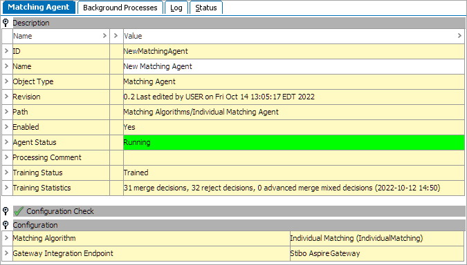Expand the Training Status row arrow
Screen dimensions: 467x265
6,172
